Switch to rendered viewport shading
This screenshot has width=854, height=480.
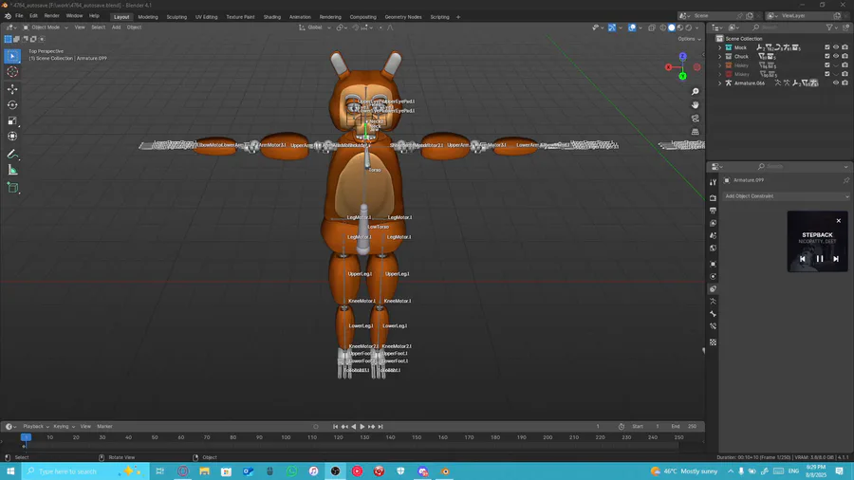[689, 28]
